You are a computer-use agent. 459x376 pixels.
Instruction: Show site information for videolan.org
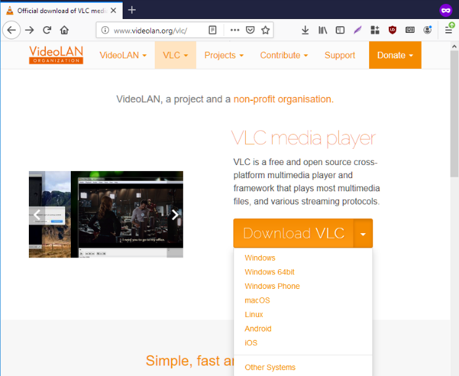click(105, 30)
